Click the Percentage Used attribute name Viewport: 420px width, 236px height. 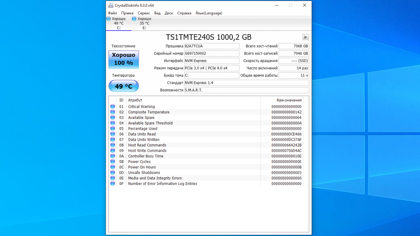pos(143,129)
